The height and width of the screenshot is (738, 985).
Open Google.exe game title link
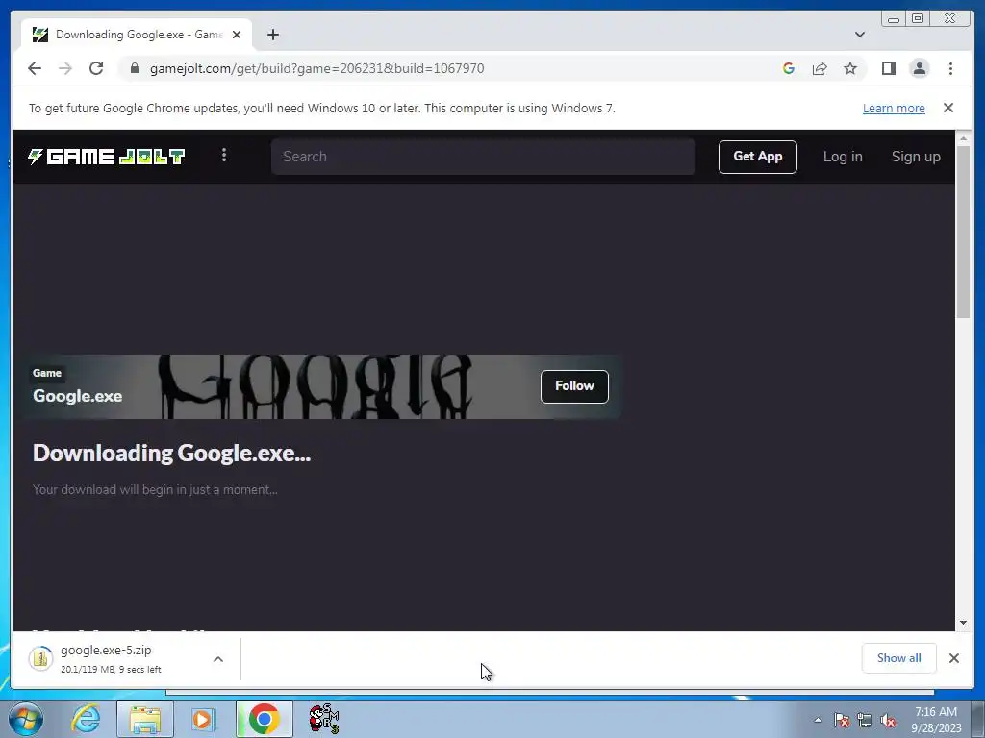pyautogui.click(x=77, y=396)
